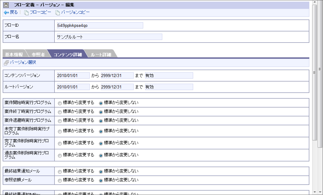
Task: Select 標準から変更する for 案件開始時実行プログラム
Action: click(x=60, y=103)
